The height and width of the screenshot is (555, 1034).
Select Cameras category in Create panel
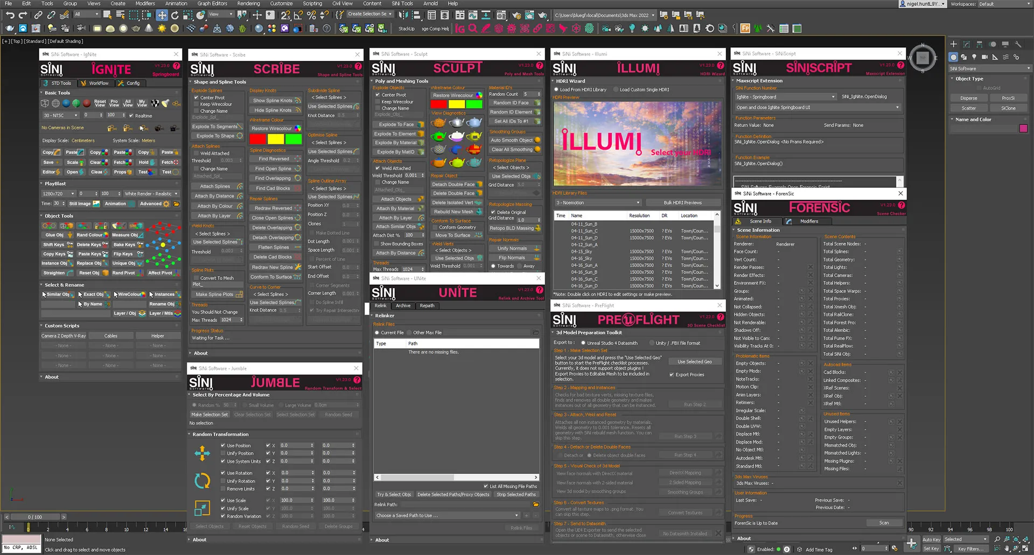(984, 57)
